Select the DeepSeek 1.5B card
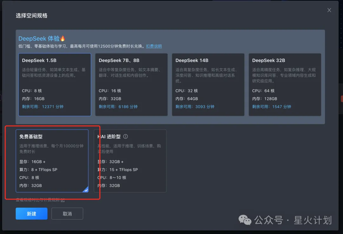This screenshot has width=343, height=234. (55, 85)
